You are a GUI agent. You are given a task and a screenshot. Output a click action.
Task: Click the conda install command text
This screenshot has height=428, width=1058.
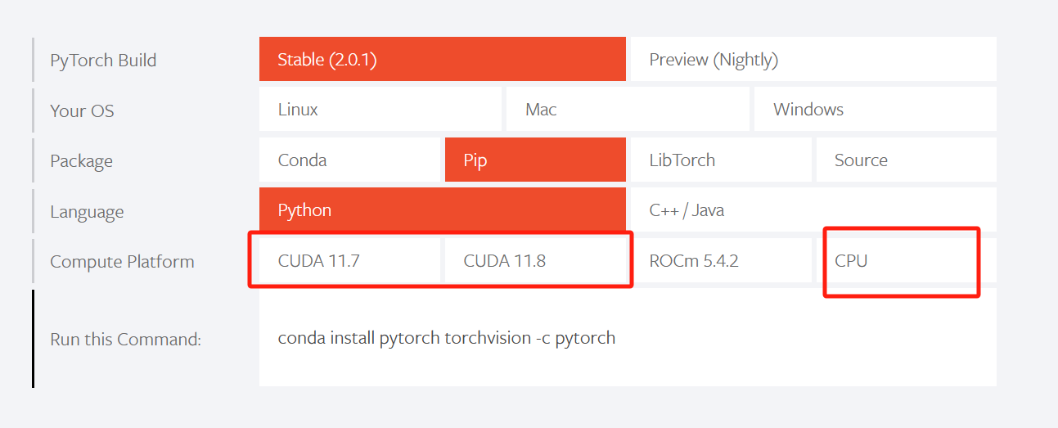447,338
